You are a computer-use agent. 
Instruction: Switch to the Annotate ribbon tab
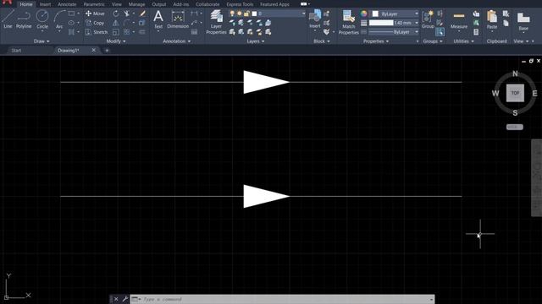(x=67, y=4)
